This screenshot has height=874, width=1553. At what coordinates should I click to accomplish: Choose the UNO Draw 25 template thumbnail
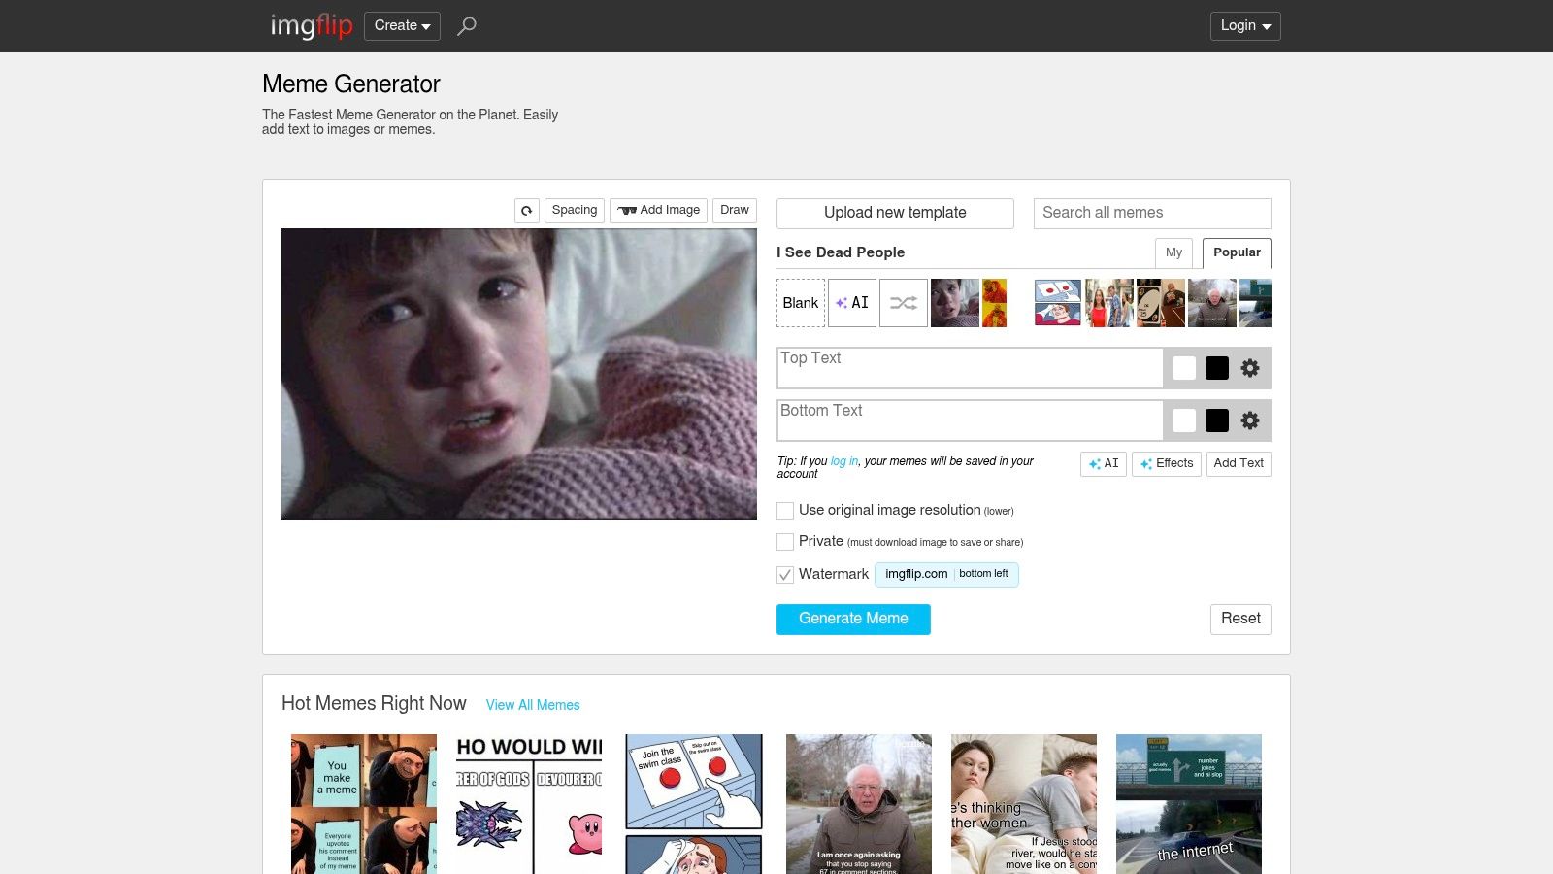tap(1161, 303)
